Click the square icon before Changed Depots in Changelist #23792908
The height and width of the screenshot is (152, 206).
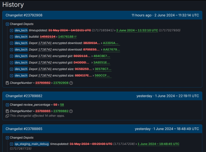[x=7, y=24]
